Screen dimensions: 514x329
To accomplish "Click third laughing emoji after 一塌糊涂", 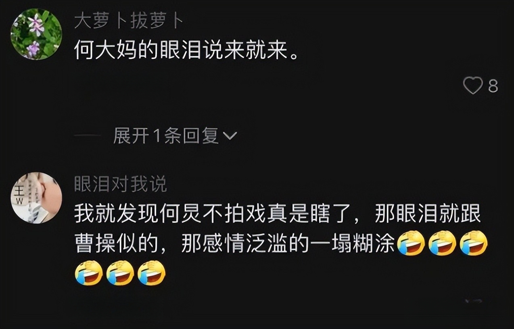I will (x=474, y=243).
